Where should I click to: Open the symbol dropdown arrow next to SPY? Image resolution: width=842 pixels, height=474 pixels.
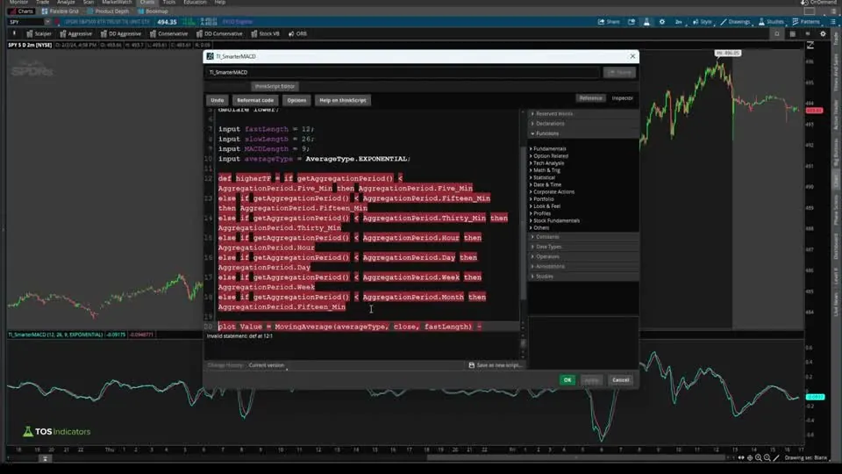[47, 22]
